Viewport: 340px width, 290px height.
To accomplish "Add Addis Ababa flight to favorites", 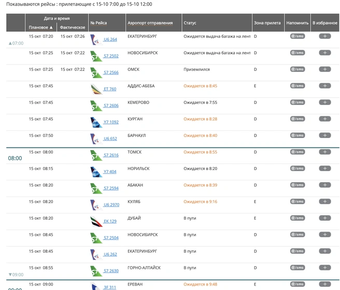I will click(325, 86).
